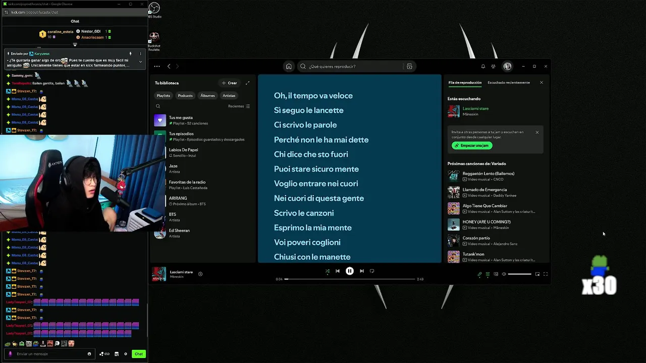Jump to lyric line 'Voglio entrare nei cuori'
Screen dimensions: 646x363
point(316,184)
